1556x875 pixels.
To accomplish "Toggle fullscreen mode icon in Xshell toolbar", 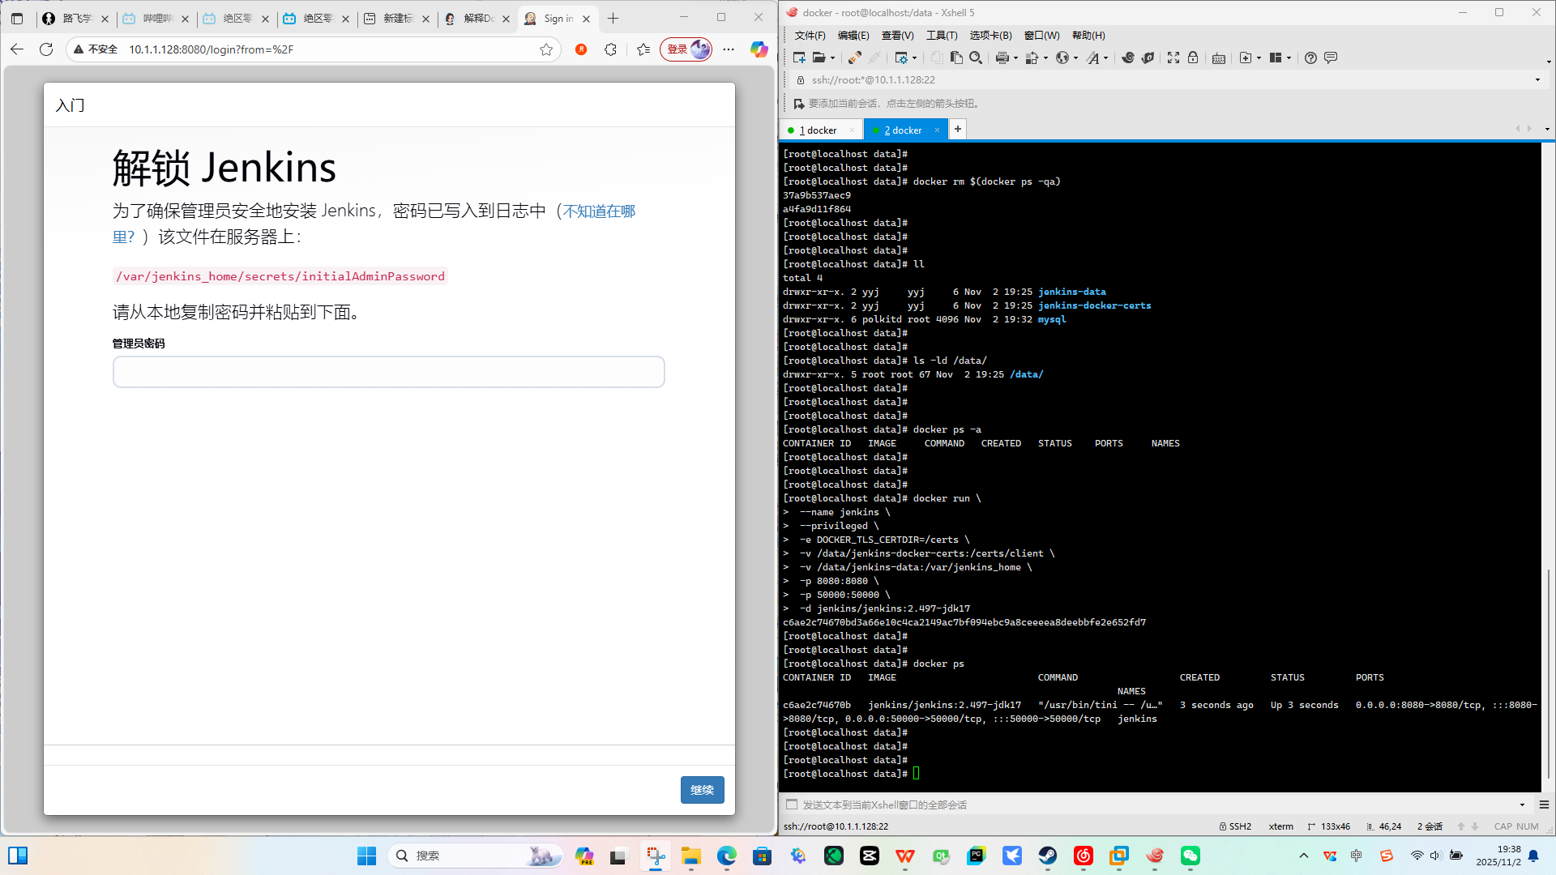I will point(1173,58).
